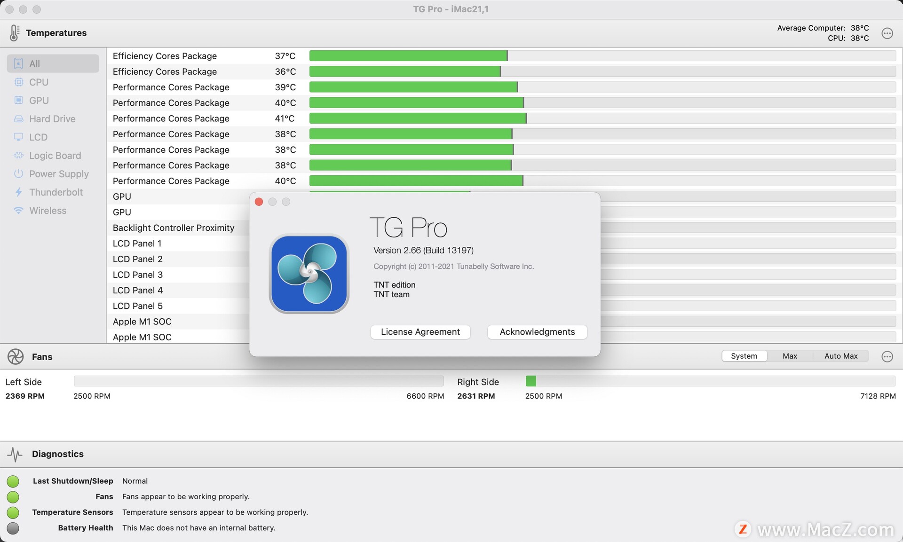Select Max fan control mode
The width and height of the screenshot is (903, 542).
point(790,356)
